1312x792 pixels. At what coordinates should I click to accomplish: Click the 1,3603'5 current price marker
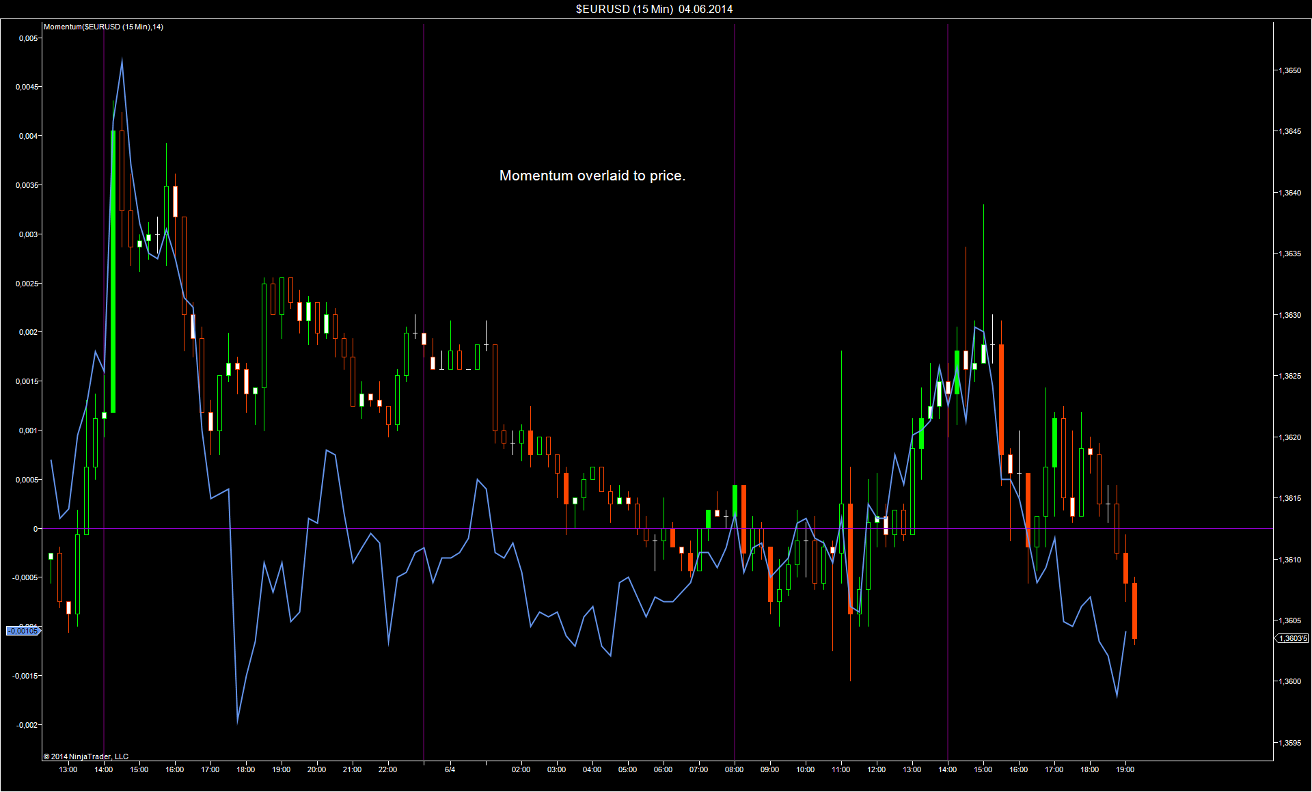click(x=1292, y=638)
